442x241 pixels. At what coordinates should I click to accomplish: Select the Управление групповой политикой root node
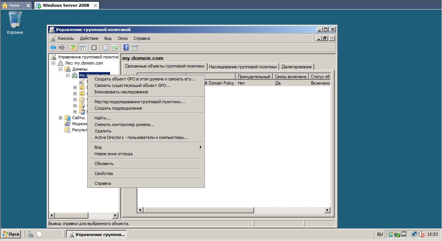click(88, 57)
